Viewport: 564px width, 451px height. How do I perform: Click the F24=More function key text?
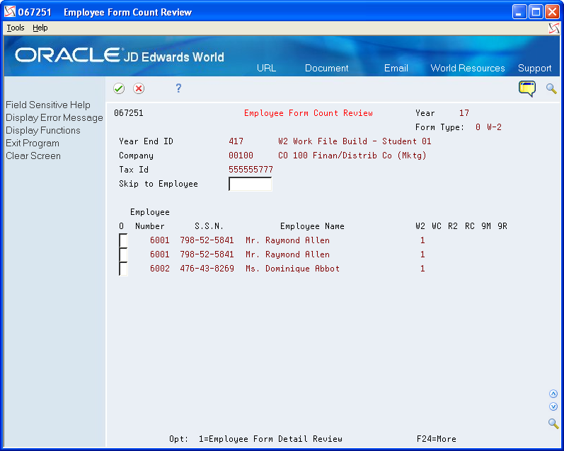[437, 439]
